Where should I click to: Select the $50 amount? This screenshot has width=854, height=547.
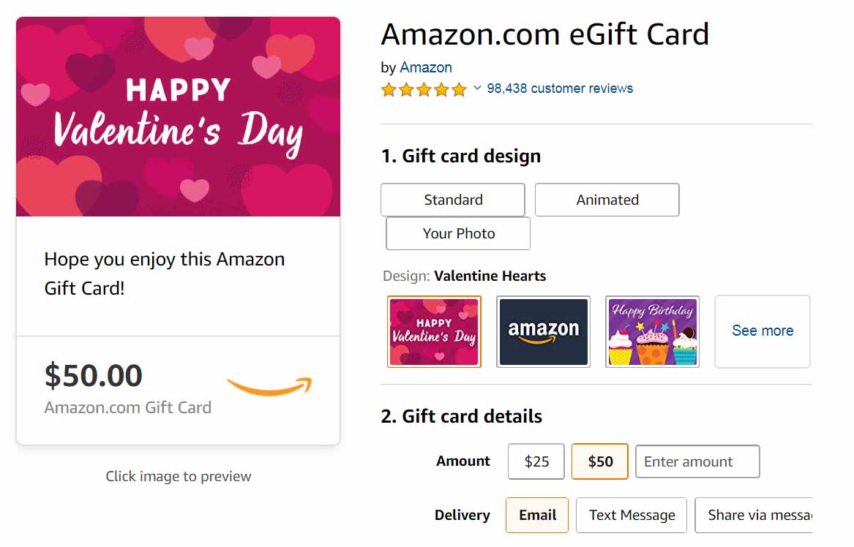coord(599,461)
